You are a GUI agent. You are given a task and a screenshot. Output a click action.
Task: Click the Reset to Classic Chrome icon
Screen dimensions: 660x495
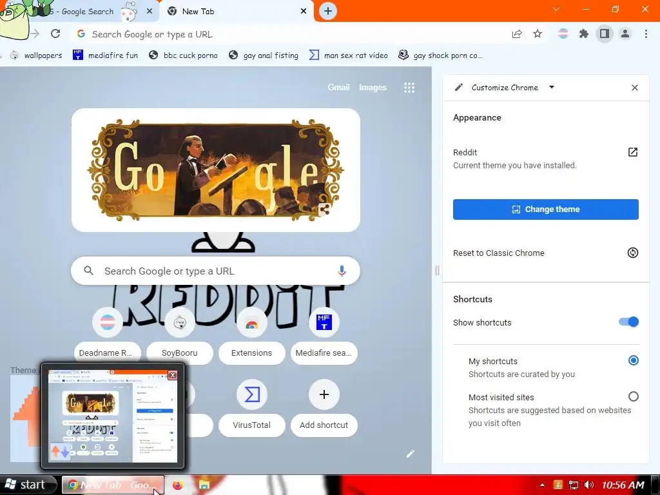[633, 253]
